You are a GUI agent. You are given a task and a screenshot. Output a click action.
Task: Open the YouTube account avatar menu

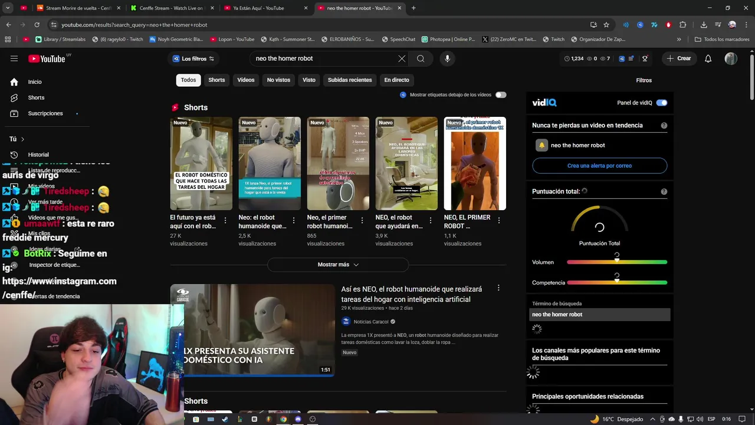coord(731,58)
